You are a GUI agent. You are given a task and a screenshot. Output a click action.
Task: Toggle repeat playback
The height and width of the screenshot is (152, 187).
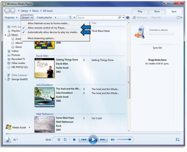[65, 140]
